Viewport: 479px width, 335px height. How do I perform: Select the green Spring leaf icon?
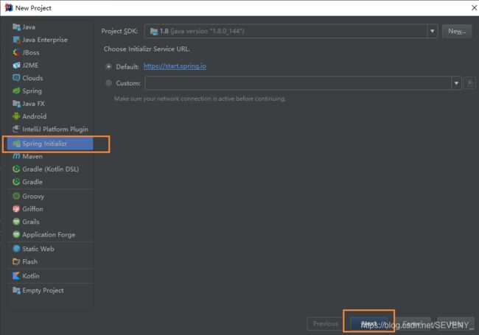(x=16, y=91)
